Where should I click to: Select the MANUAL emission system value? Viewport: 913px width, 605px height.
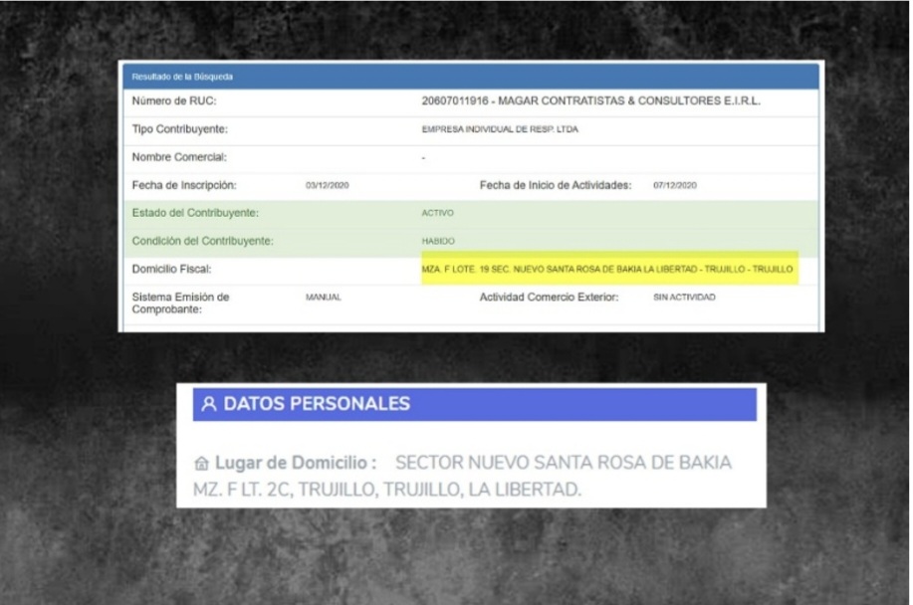[x=324, y=298]
